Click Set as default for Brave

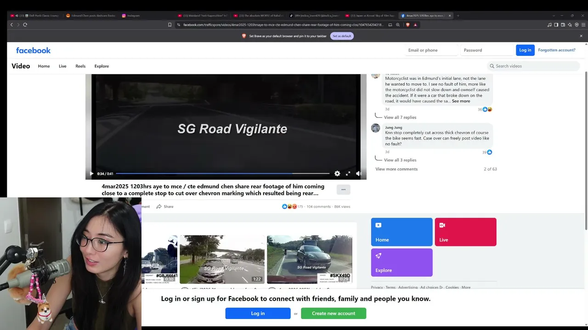pyautogui.click(x=342, y=36)
